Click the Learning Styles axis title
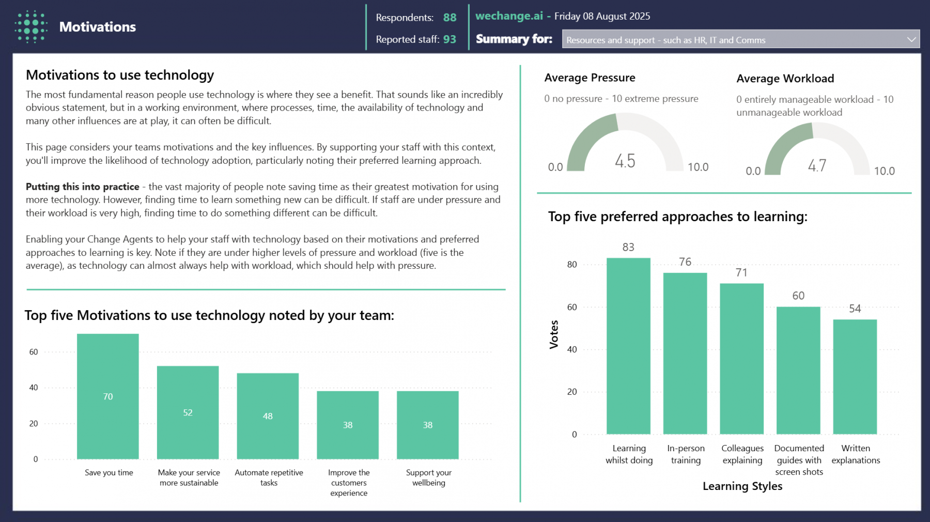This screenshot has width=930, height=522. coord(742,486)
